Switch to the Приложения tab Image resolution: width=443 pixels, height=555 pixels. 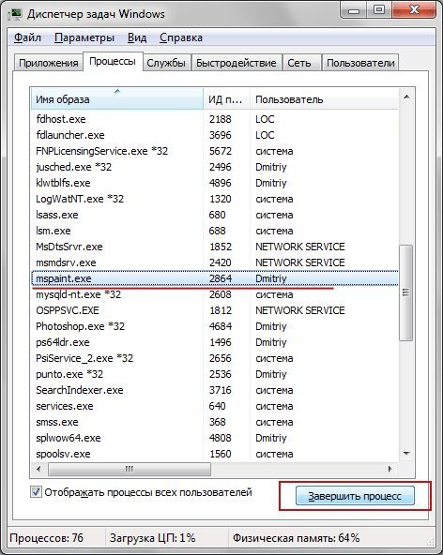click(x=49, y=63)
